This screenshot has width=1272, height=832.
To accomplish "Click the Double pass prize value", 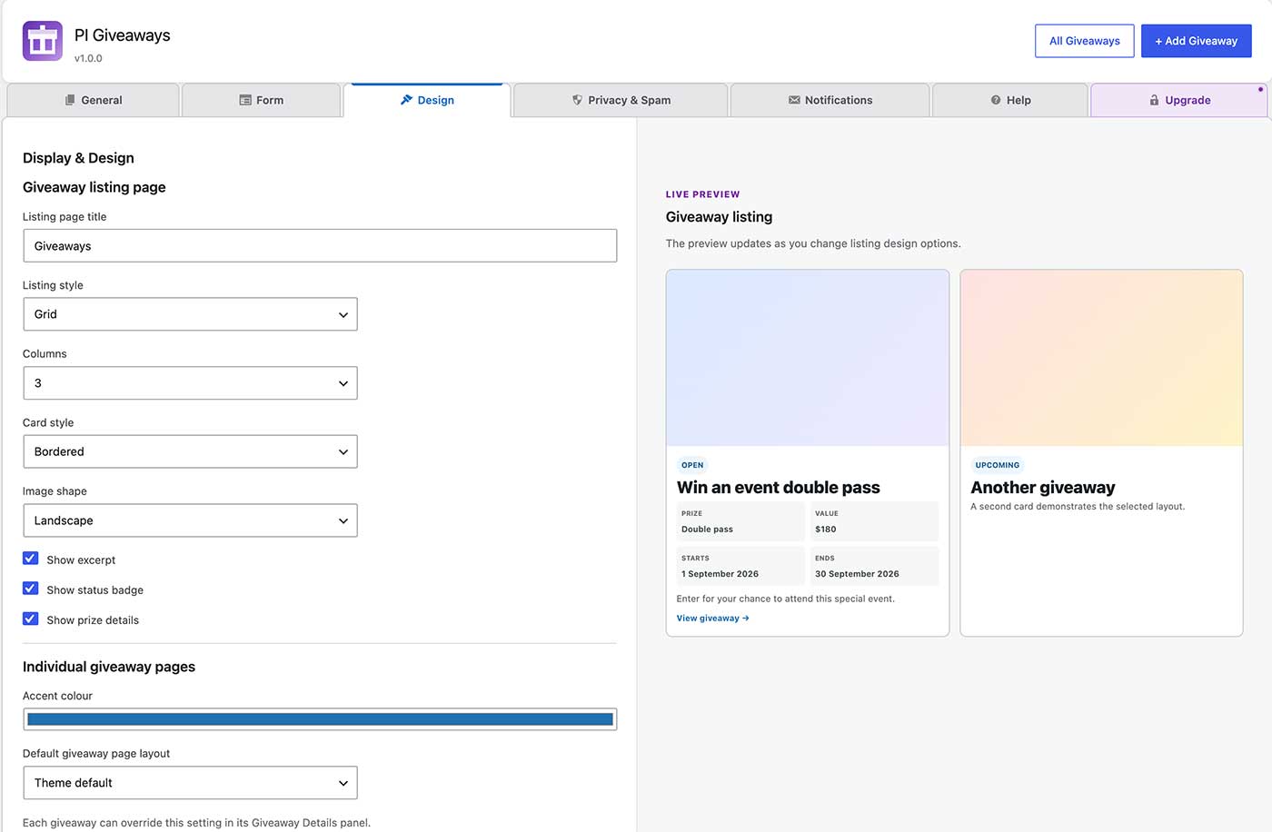I will click(x=707, y=530).
